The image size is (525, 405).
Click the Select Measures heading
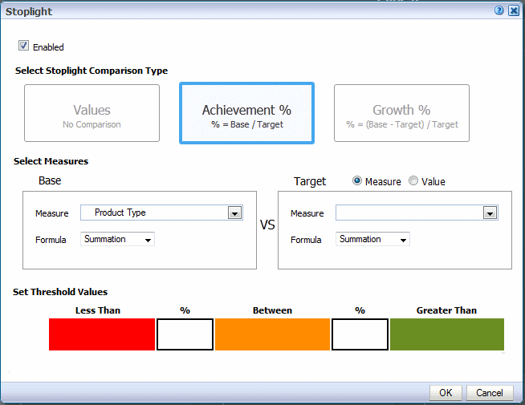click(51, 161)
